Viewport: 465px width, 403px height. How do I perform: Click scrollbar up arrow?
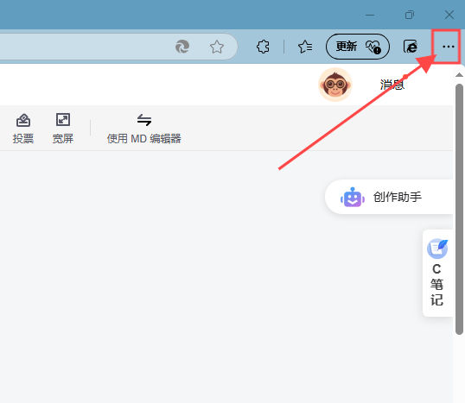pos(459,75)
